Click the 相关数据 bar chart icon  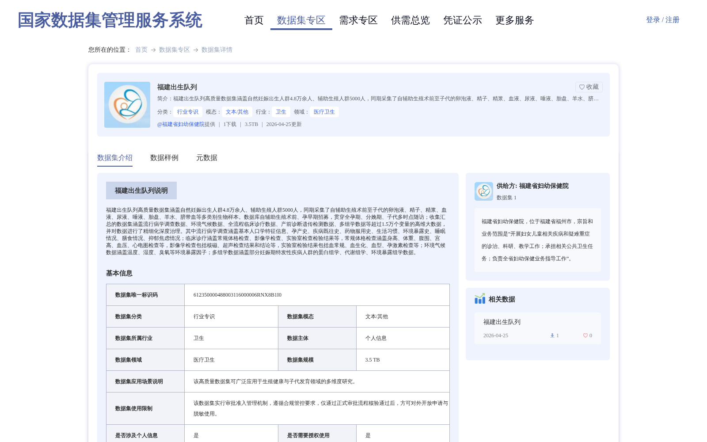click(x=480, y=299)
